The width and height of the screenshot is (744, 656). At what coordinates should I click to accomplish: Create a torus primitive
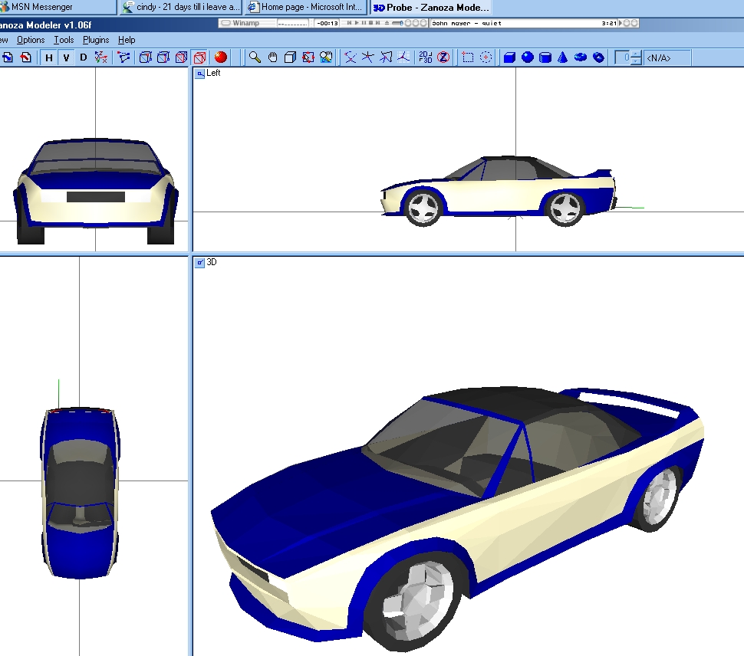(x=581, y=57)
